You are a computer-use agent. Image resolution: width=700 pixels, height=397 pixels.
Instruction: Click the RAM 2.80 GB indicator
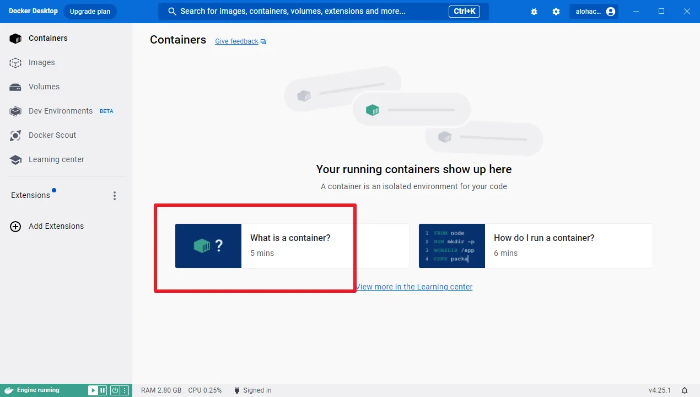pyautogui.click(x=161, y=390)
